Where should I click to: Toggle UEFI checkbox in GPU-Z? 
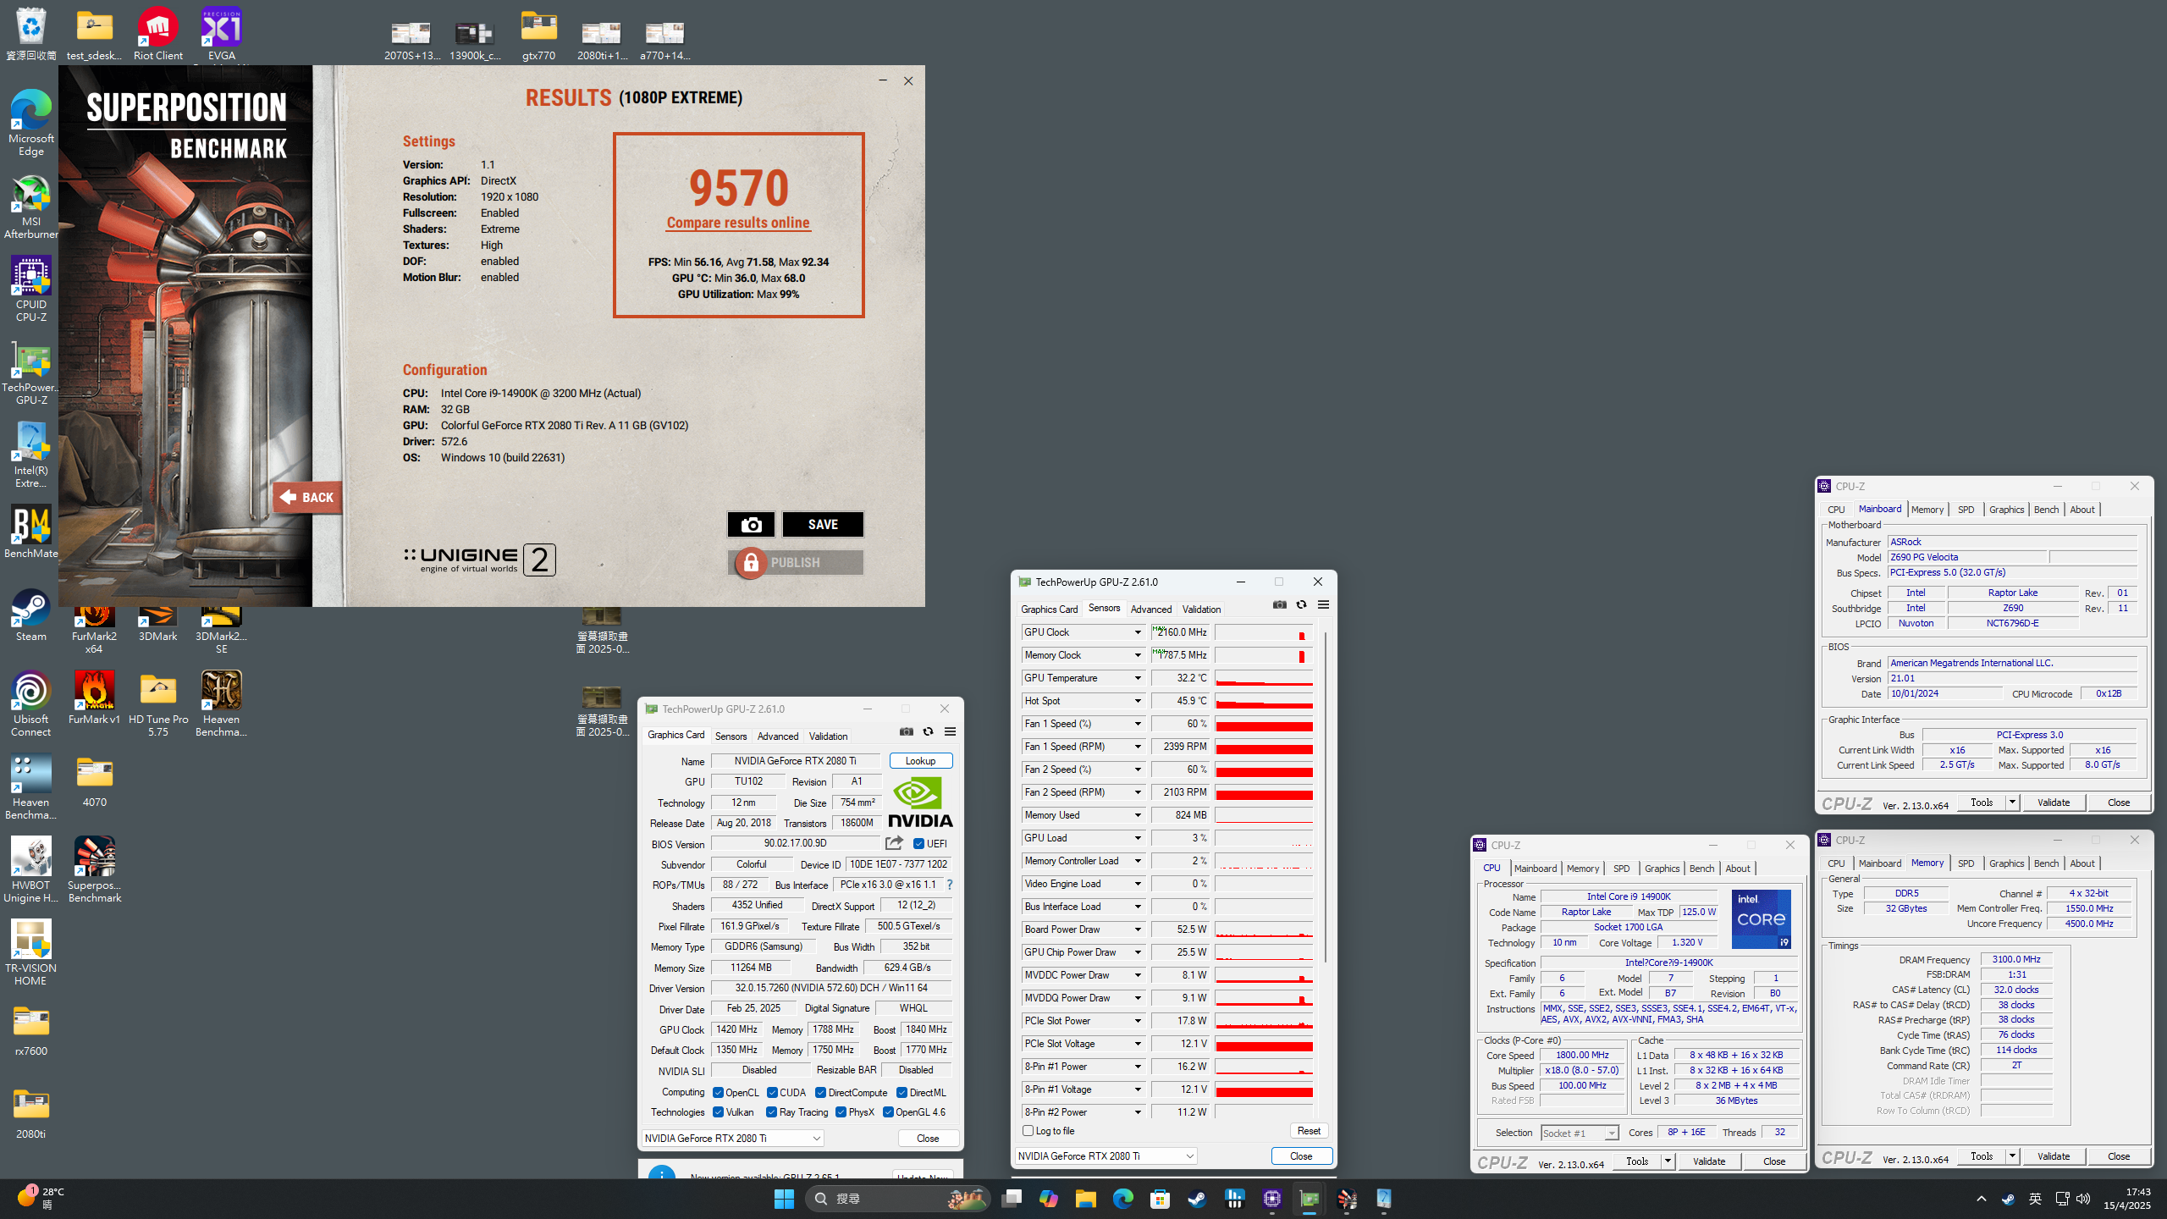point(918,843)
